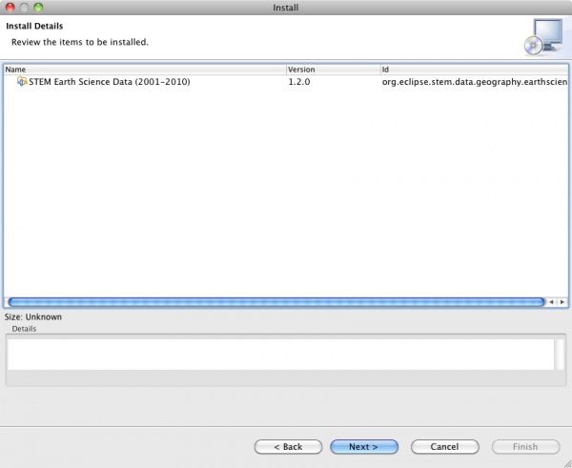Click the disabled Finish button

pyautogui.click(x=523, y=446)
